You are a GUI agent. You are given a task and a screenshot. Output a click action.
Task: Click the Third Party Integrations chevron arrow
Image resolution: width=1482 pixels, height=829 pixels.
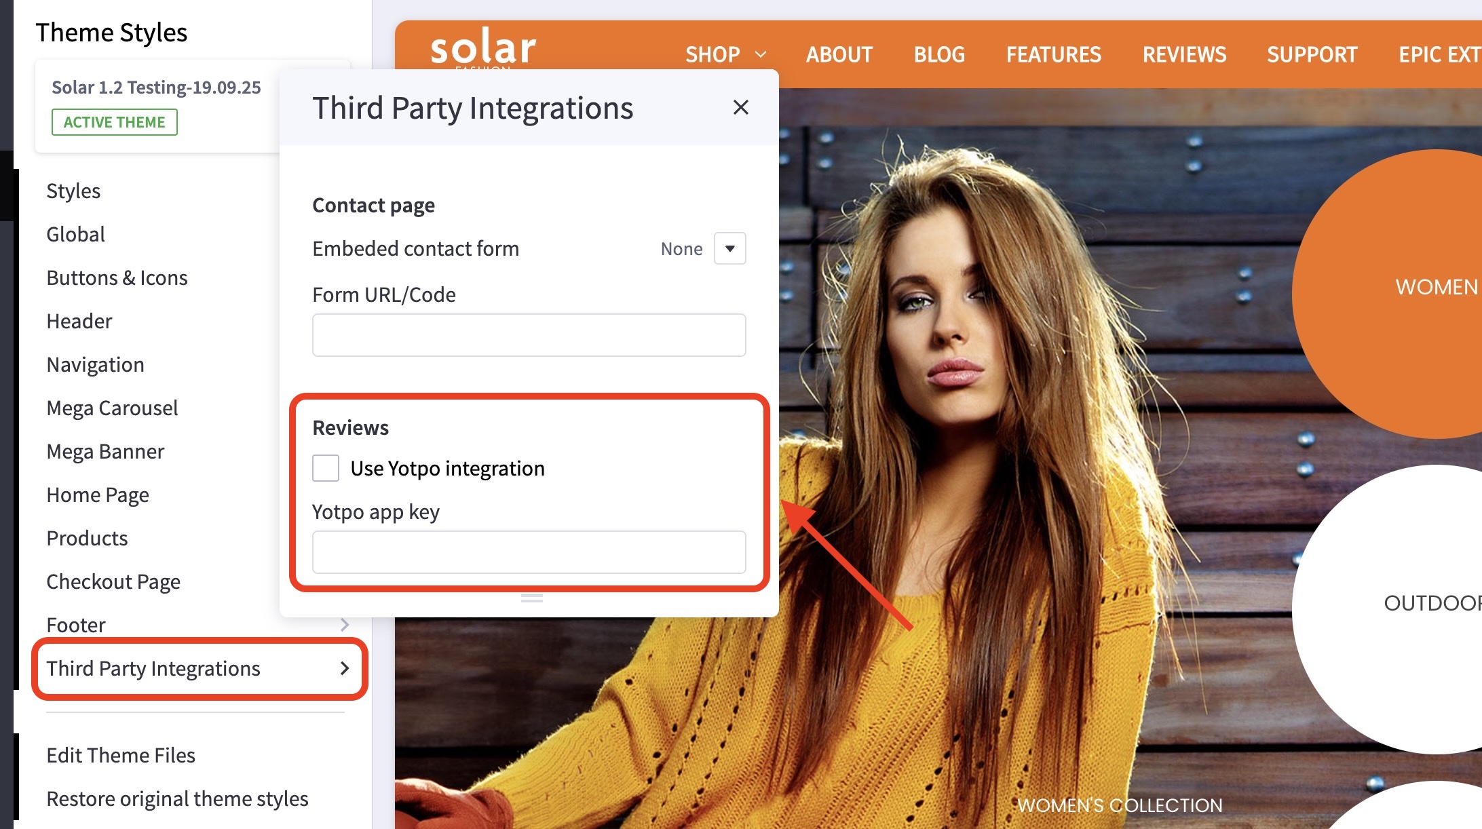(x=345, y=668)
